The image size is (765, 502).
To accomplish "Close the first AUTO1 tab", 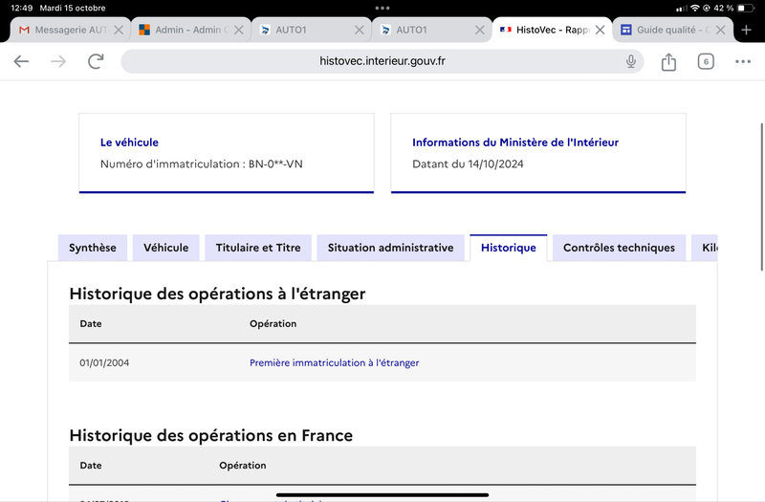I will [x=360, y=30].
